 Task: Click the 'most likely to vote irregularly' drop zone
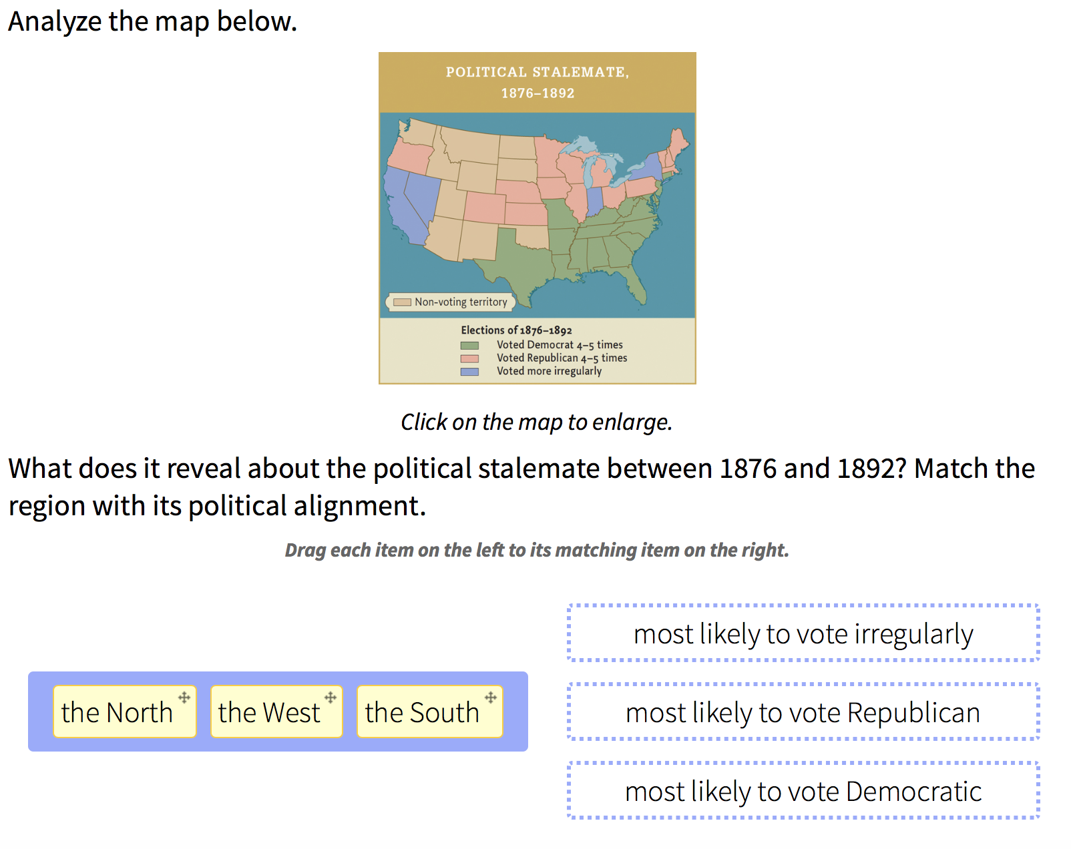pyautogui.click(x=803, y=633)
